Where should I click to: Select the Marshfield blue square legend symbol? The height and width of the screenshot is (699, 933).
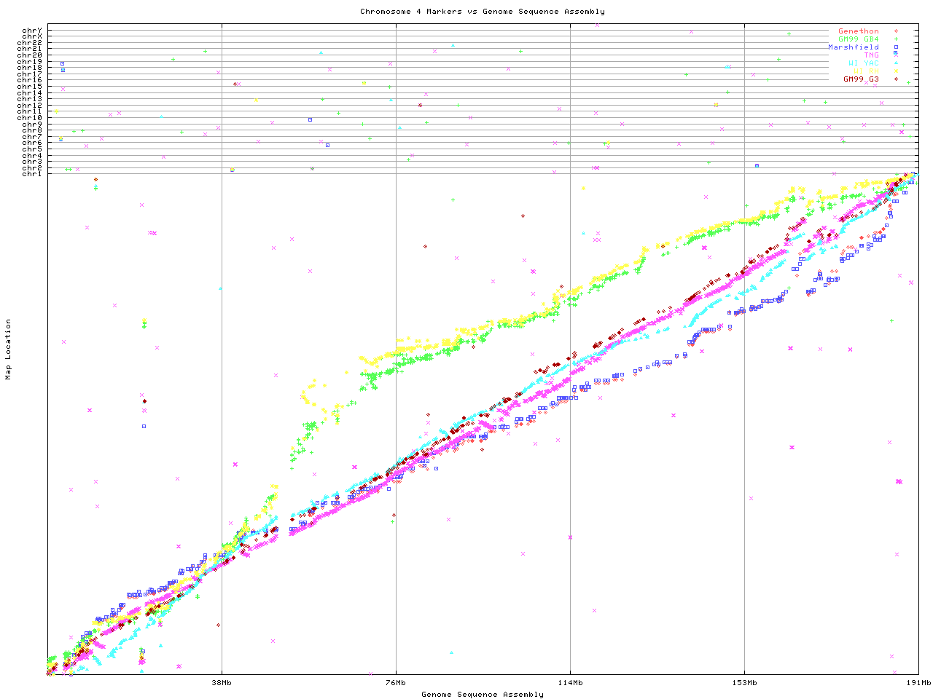(896, 47)
